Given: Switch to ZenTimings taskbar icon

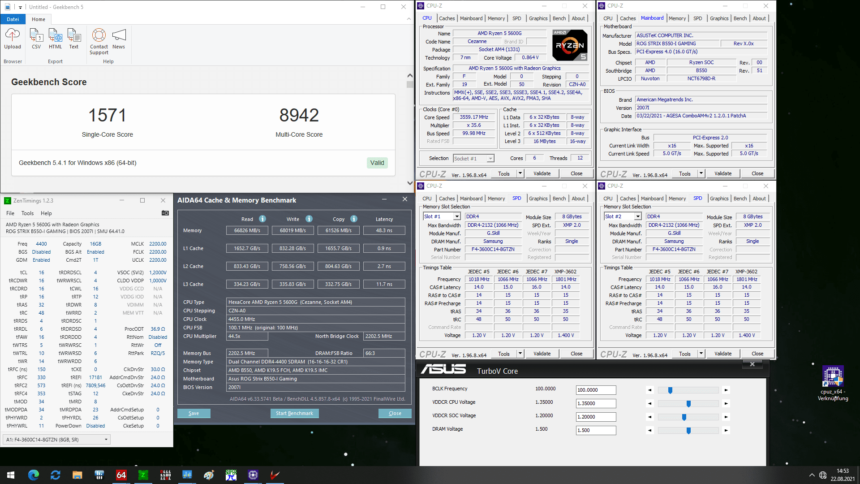Looking at the screenshot, I should (143, 475).
